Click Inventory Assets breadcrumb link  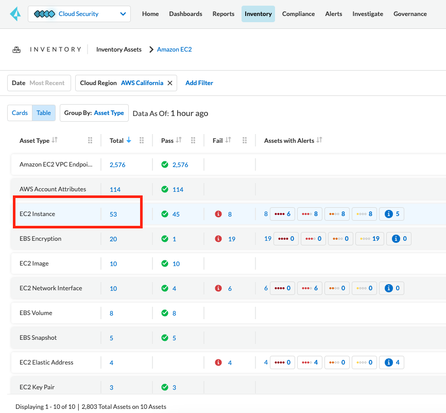point(118,49)
